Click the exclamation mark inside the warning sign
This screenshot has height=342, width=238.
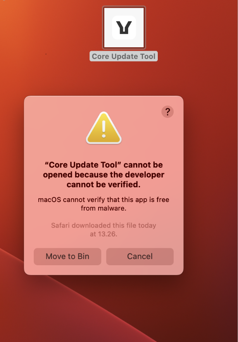[104, 129]
